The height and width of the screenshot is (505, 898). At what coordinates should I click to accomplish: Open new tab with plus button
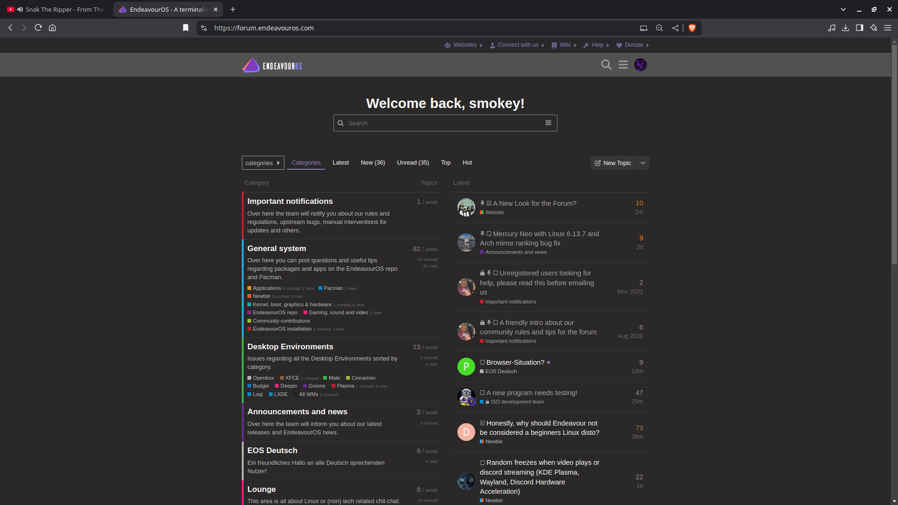point(233,9)
